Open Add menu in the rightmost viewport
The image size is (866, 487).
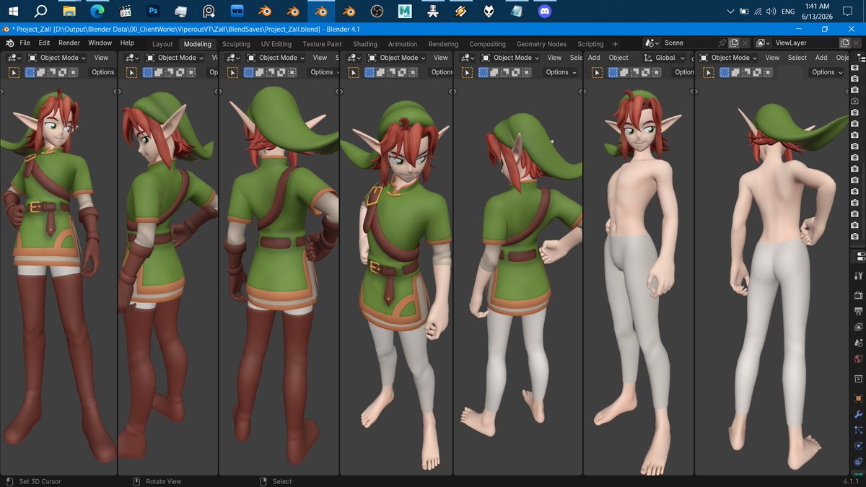(821, 58)
